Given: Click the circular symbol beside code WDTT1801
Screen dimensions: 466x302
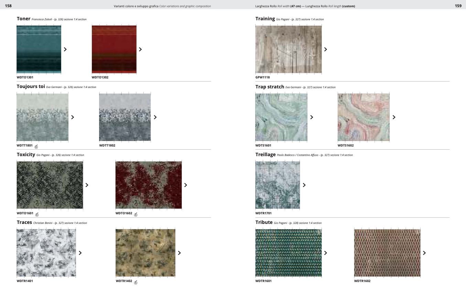Looking at the screenshot, I should pos(36,147).
